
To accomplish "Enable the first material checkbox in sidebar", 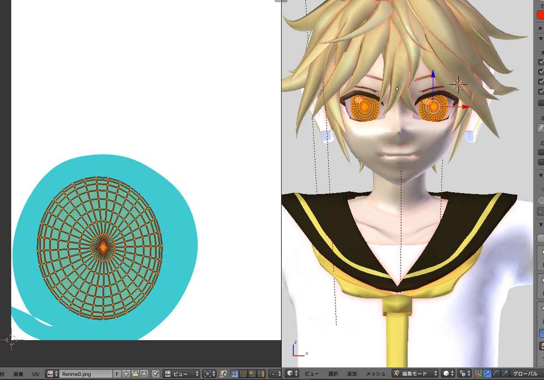I will 541,62.
